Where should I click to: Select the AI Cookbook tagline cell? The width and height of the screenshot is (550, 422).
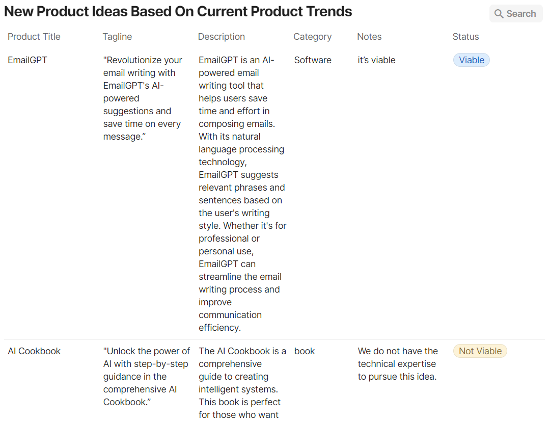click(x=146, y=377)
